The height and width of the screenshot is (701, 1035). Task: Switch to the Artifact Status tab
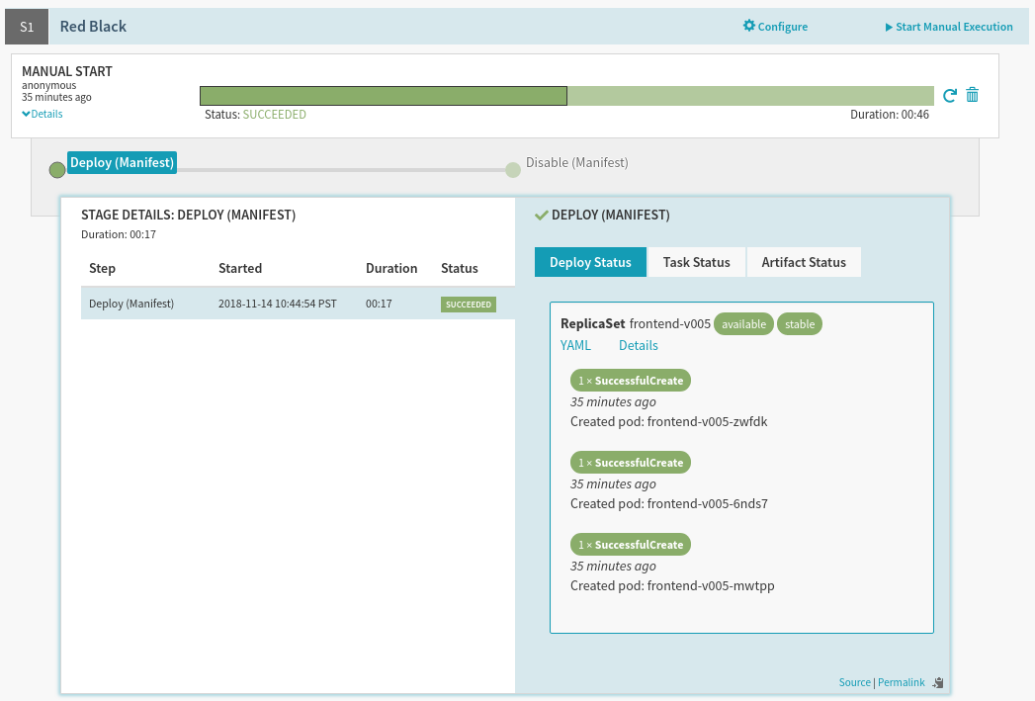(803, 262)
